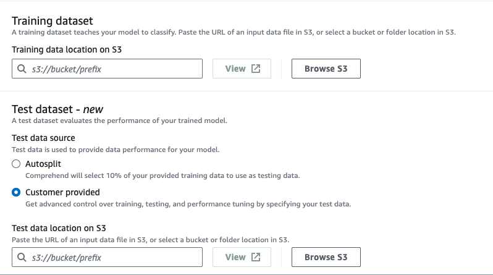The width and height of the screenshot is (493, 275).
Task: Click the Test data source label
Action: pyautogui.click(x=43, y=138)
